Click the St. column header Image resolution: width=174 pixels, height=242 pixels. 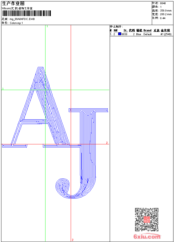pos(125,30)
